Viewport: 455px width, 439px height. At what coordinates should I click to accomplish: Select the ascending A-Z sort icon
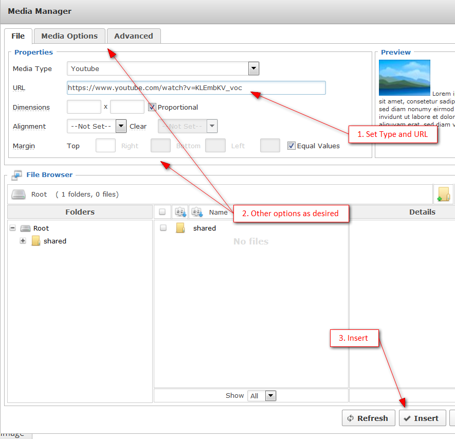coord(179,212)
